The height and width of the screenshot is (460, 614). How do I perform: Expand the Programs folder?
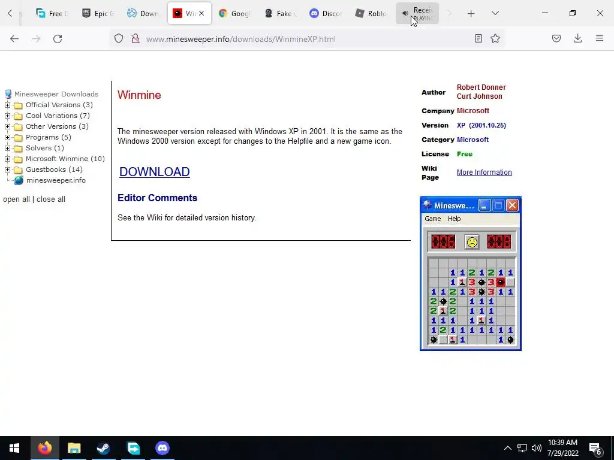[x=7, y=137]
